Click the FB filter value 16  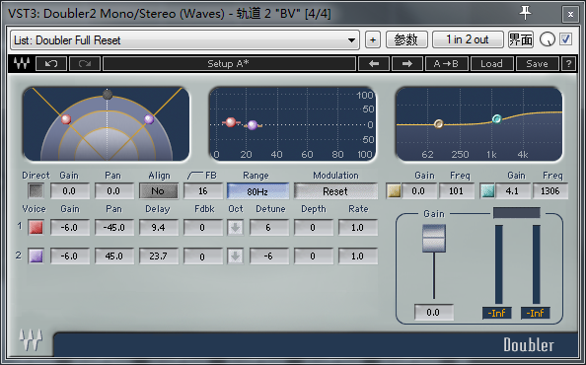203,191
